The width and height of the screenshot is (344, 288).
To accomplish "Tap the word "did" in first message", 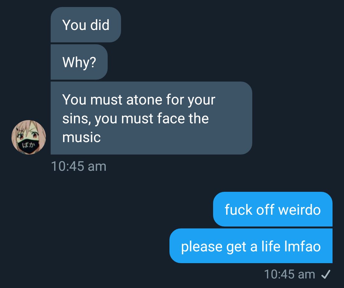I will tap(100, 25).
